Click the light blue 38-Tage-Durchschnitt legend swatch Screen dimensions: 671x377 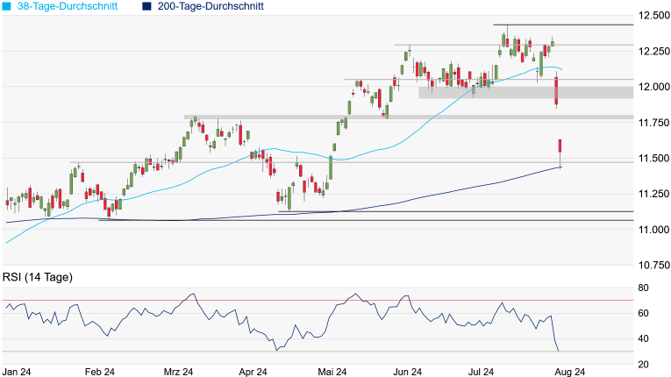6,7
